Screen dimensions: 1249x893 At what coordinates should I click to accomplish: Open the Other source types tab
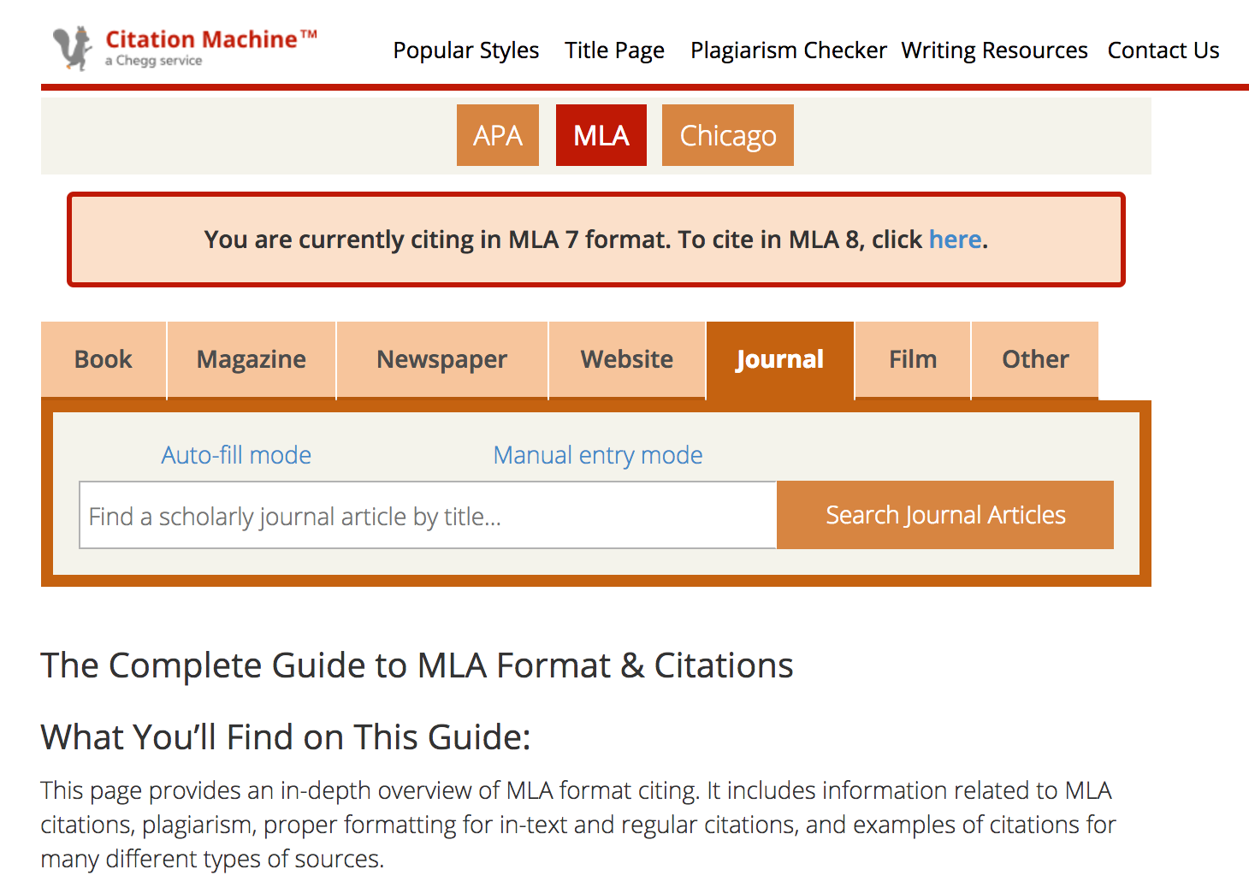1035,359
